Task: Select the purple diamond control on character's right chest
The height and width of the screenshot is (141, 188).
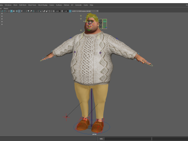Action: pyautogui.click(x=75, y=52)
